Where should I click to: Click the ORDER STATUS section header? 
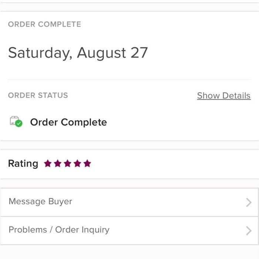tap(38, 95)
